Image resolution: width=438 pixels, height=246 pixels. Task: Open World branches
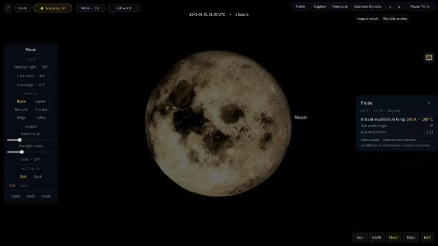tap(395, 19)
